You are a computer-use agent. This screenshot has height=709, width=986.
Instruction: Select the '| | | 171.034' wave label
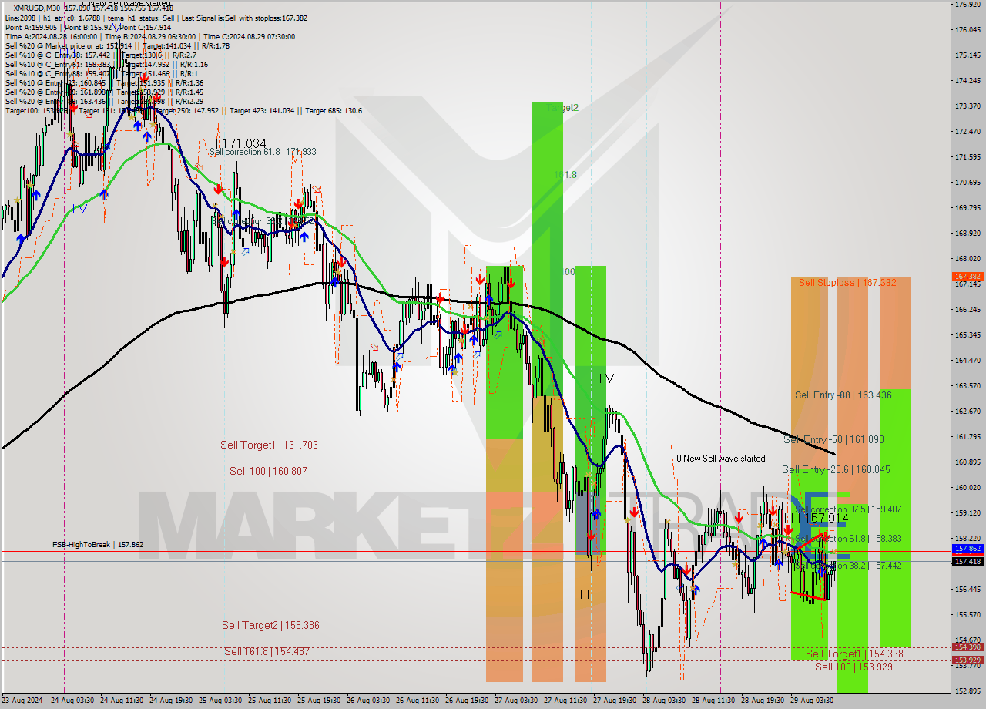233,143
